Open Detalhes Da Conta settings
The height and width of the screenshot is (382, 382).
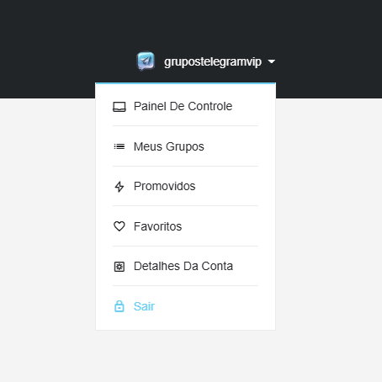185,266
